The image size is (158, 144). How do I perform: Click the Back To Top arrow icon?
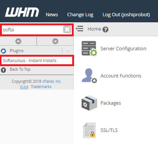(x=3, y=70)
